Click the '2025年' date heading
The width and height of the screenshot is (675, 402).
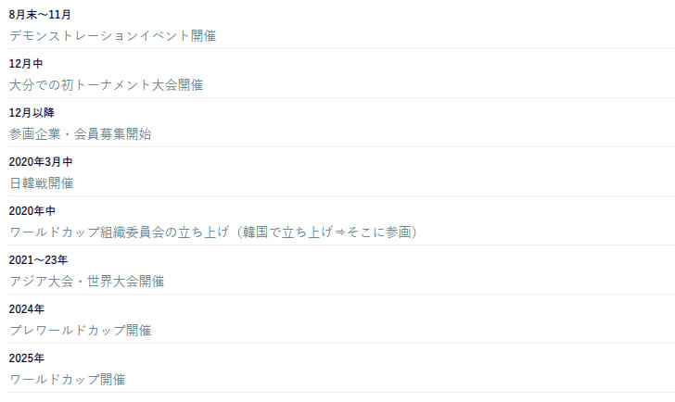(26, 358)
